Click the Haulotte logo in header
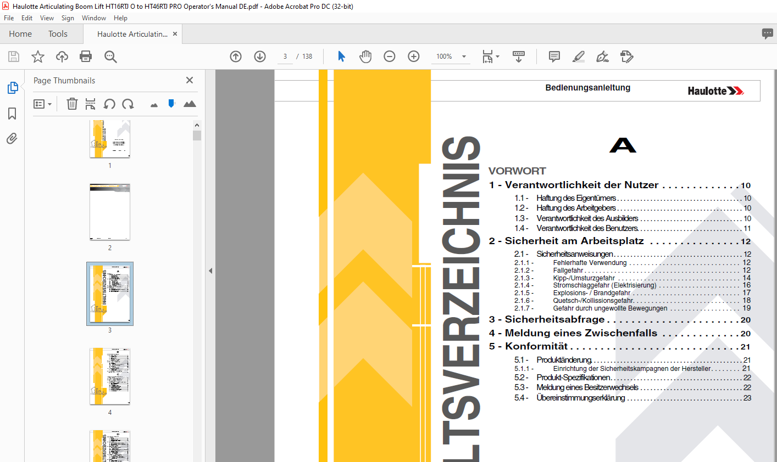The image size is (777, 462). pyautogui.click(x=715, y=91)
